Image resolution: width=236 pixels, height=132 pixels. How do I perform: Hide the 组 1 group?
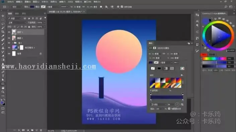(9, 43)
